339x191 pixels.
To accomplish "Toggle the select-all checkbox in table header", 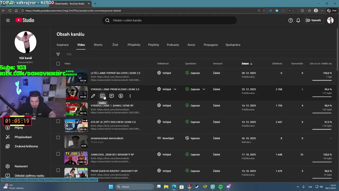I will tap(58, 64).
